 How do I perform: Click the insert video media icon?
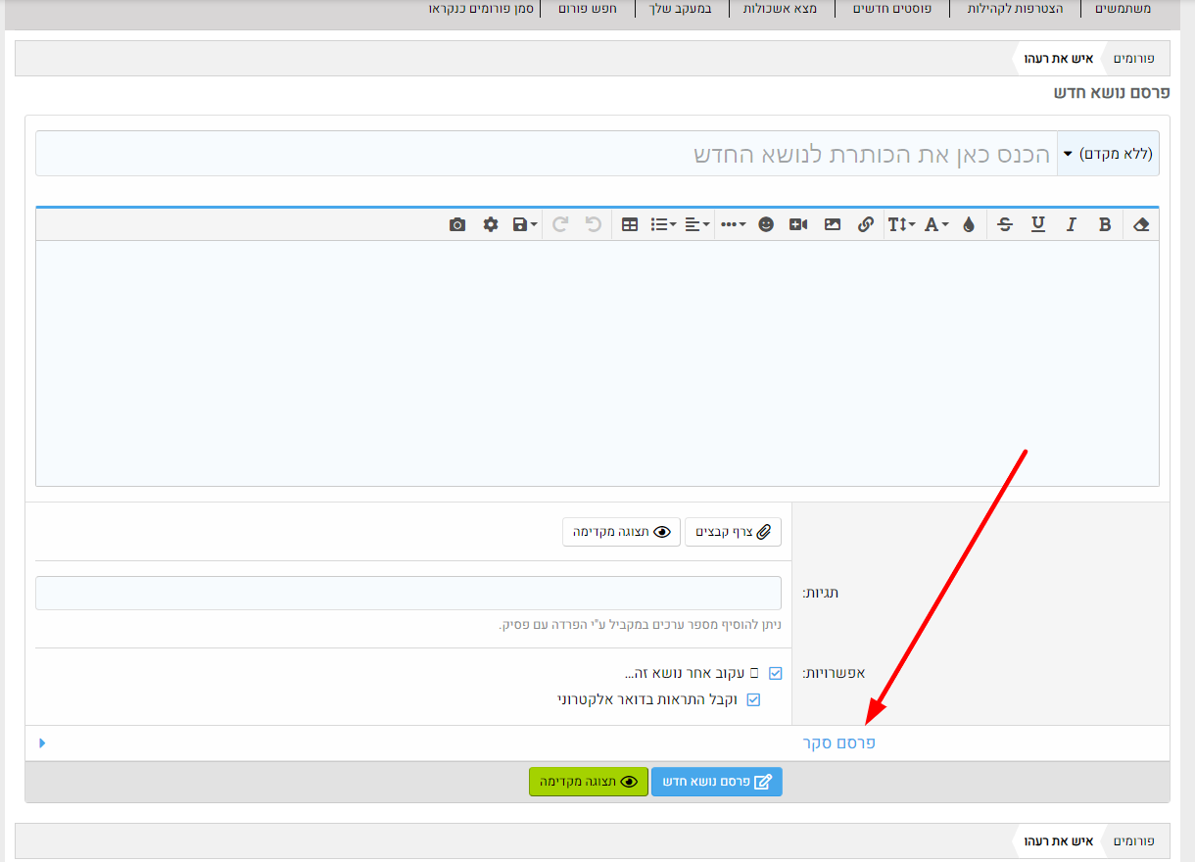(798, 224)
